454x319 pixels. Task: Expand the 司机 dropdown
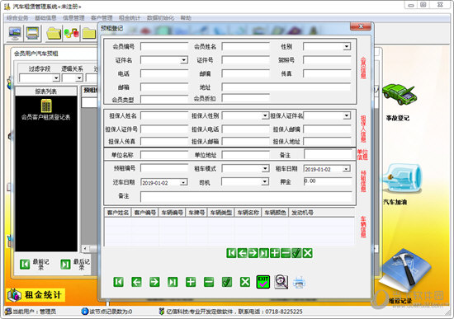(x=265, y=181)
